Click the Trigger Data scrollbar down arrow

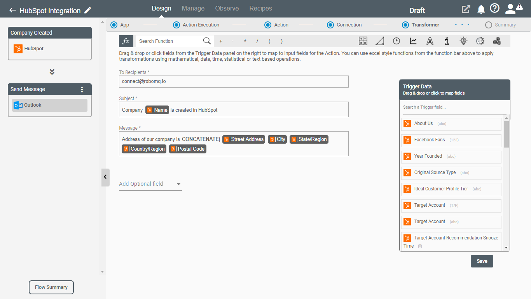506,247
